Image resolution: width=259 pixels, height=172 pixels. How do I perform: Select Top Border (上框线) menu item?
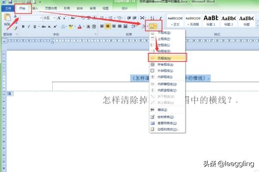(167, 39)
